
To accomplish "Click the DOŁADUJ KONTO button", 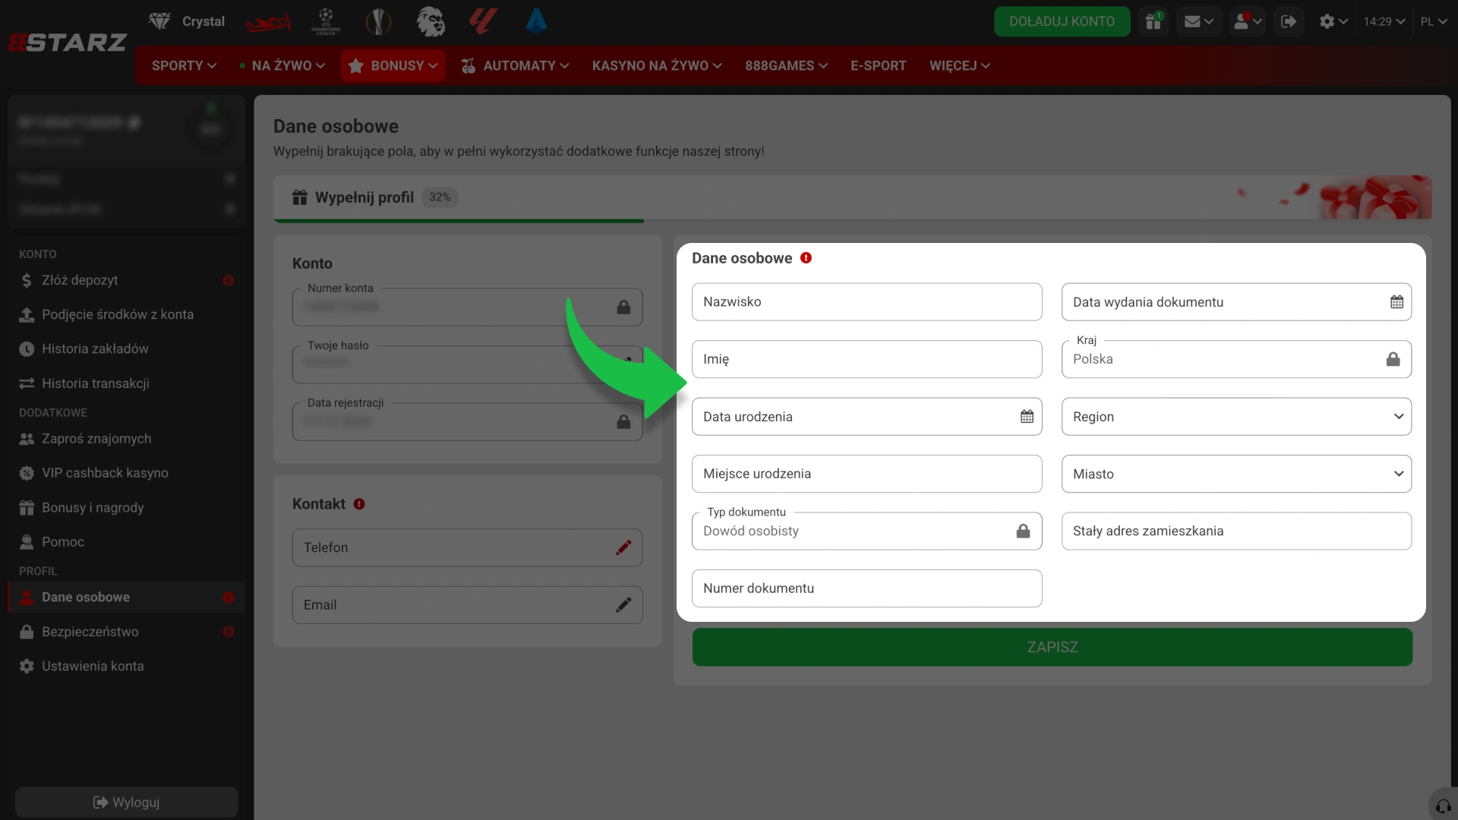I will (1062, 21).
